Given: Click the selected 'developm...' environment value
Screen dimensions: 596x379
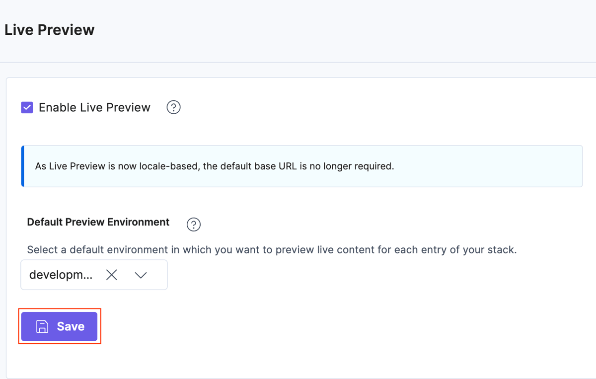Looking at the screenshot, I should 61,275.
